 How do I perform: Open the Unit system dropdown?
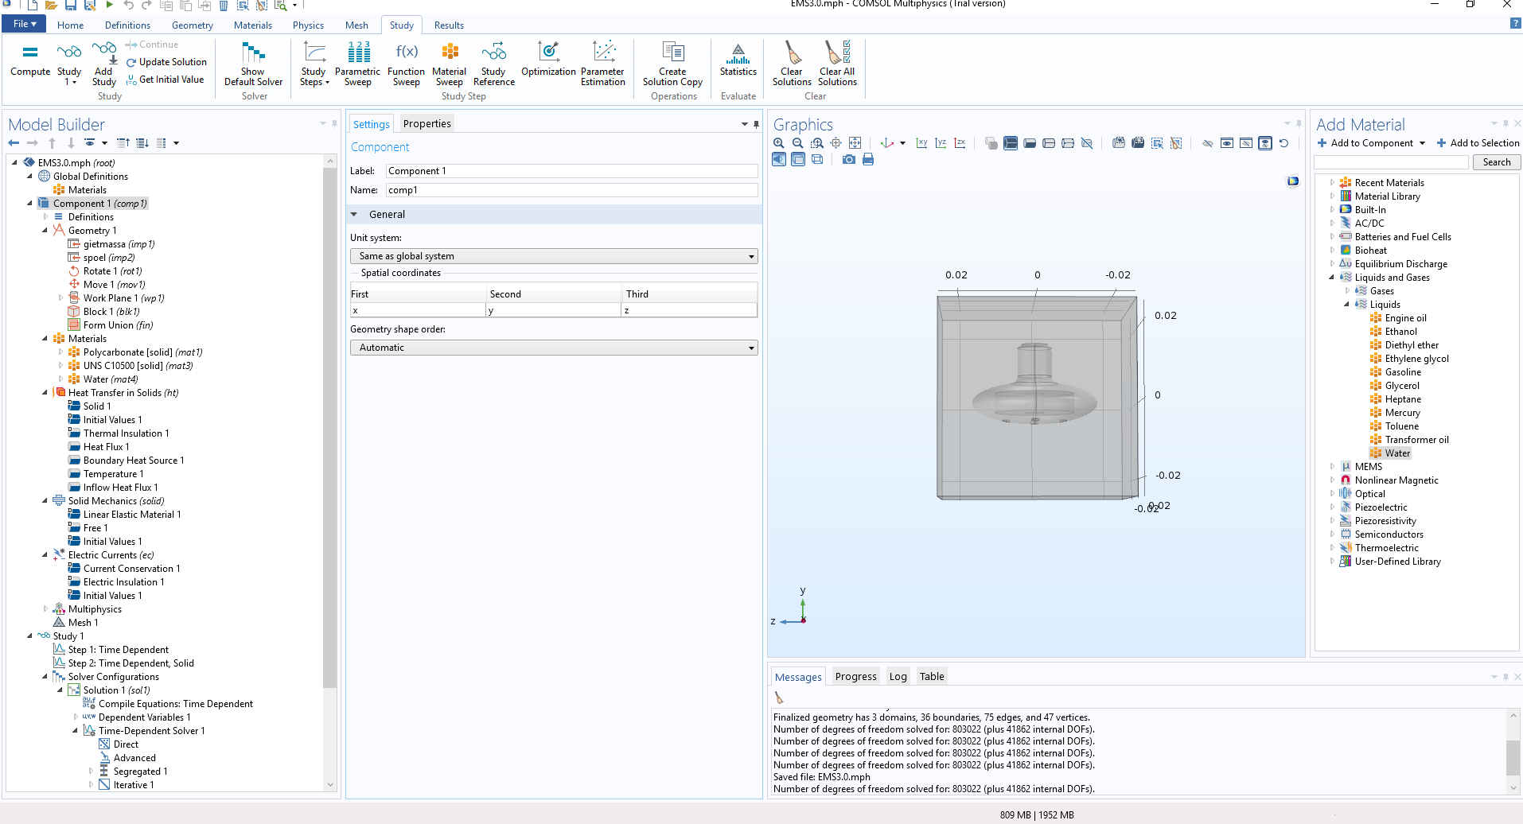point(554,256)
